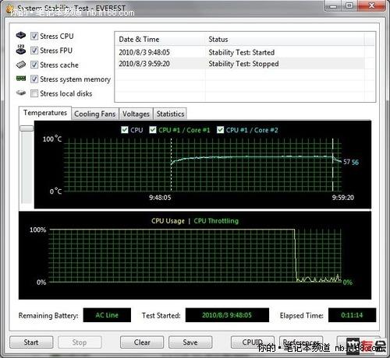Click the CPU chip icon beside Stress CPU

(x=21, y=35)
